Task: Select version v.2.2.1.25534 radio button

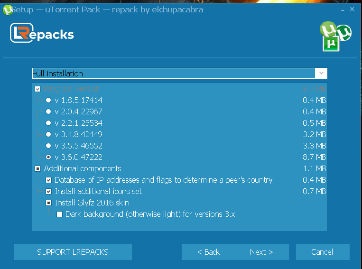Action: [x=48, y=123]
